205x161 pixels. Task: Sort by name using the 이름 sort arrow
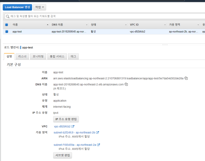point(48,25)
